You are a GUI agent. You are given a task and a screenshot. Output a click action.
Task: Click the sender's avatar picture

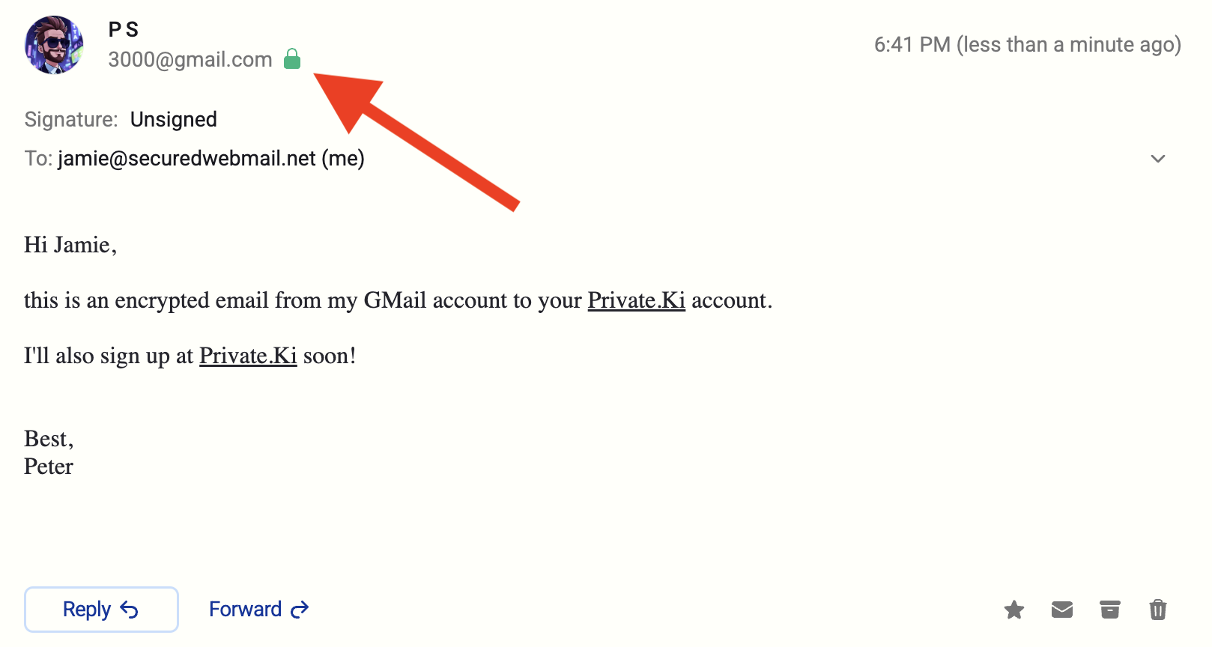pyautogui.click(x=54, y=45)
